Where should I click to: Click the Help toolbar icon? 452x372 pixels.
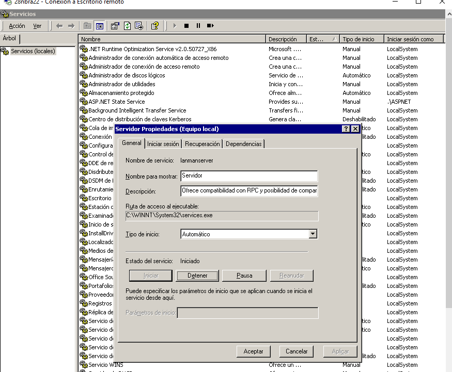(x=154, y=25)
